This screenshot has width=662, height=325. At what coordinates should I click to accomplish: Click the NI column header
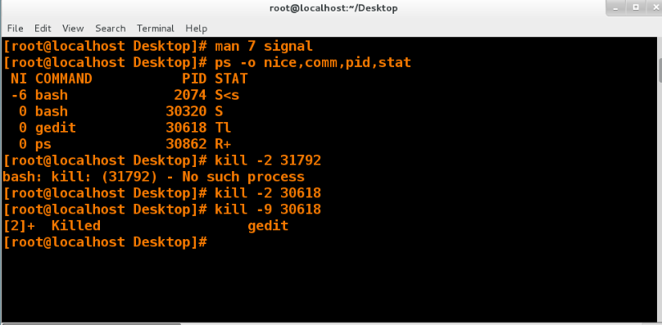click(x=19, y=79)
